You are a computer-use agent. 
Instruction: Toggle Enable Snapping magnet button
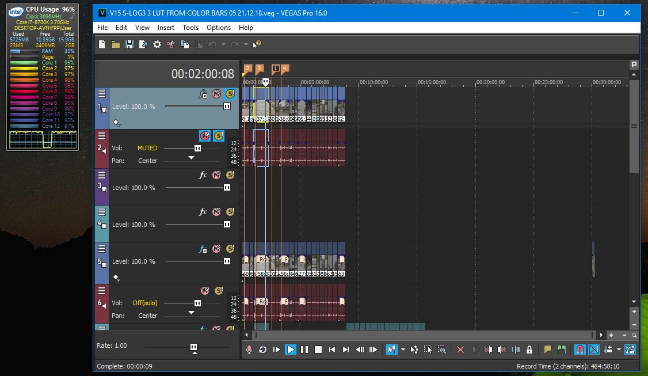(580, 350)
